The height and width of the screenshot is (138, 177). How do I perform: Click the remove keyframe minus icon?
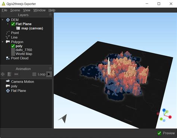click(16, 74)
